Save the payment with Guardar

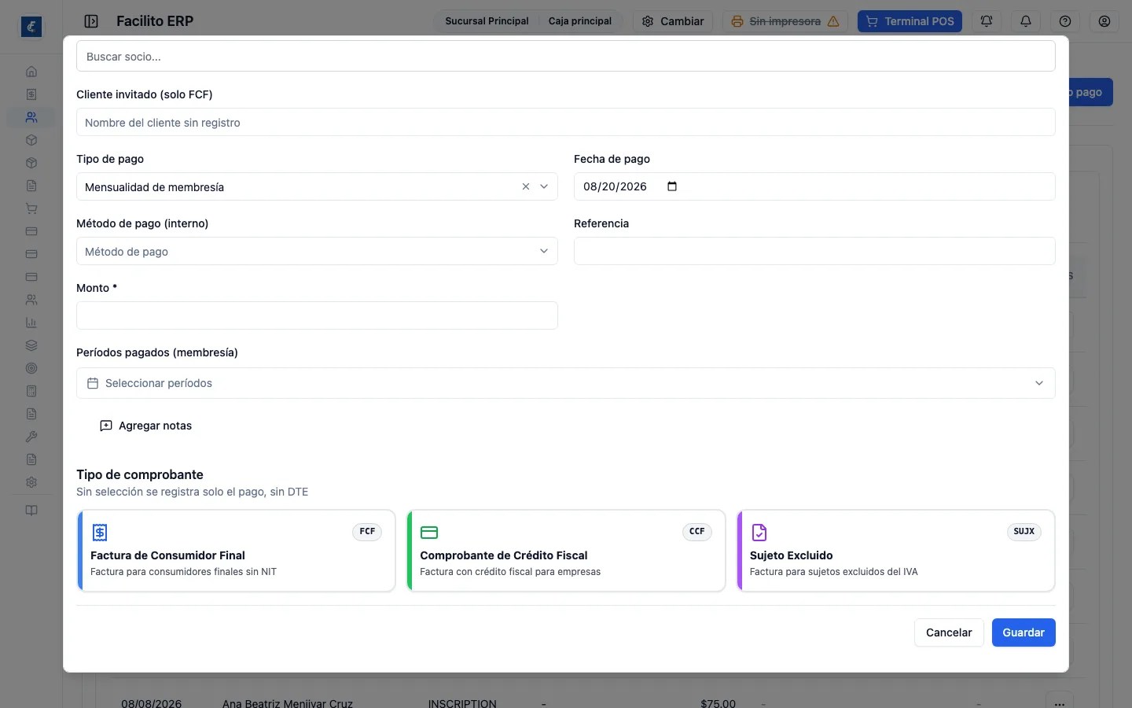coord(1024,632)
